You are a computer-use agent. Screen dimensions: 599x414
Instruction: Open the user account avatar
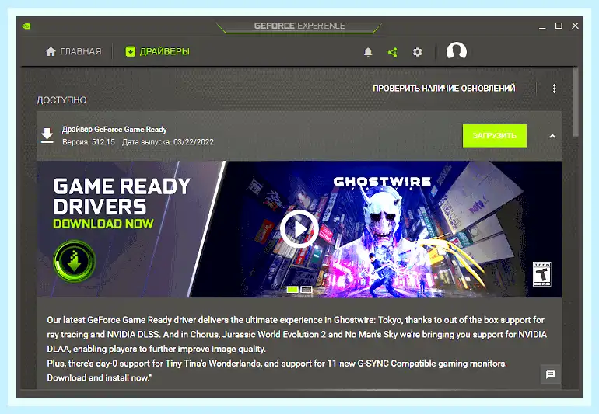click(456, 50)
